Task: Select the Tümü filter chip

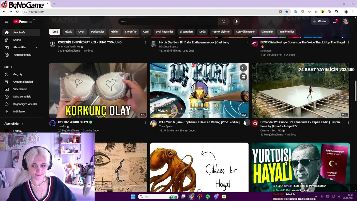Action: pyautogui.click(x=55, y=32)
